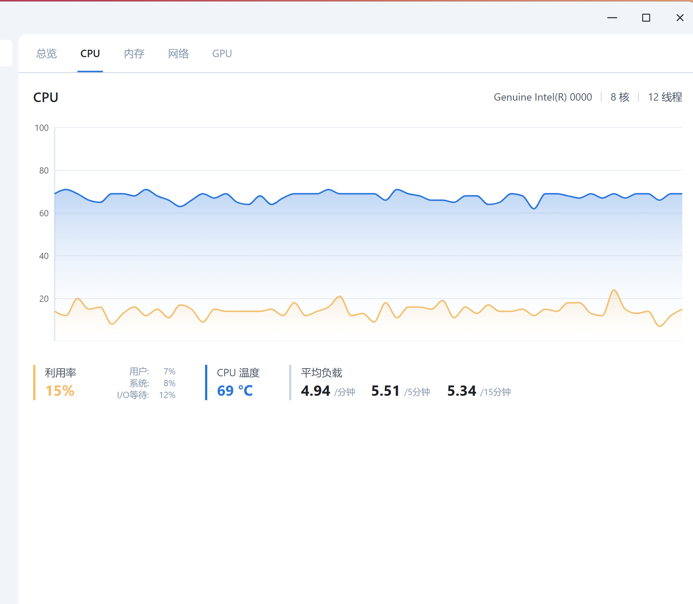The height and width of the screenshot is (604, 693).
Task: Minimize the monitor window
Action: click(x=612, y=18)
